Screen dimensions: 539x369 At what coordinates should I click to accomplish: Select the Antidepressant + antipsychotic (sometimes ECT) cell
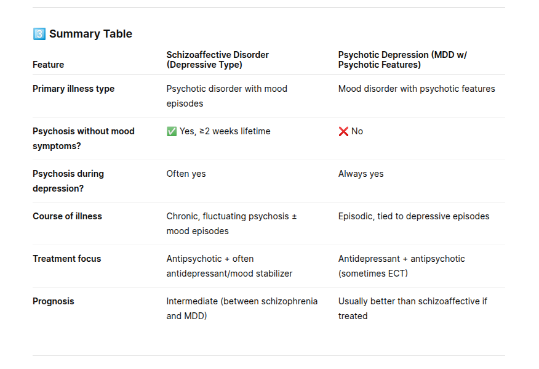coord(401,266)
